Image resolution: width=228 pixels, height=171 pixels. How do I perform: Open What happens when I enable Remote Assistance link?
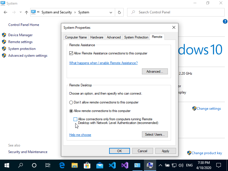[x=103, y=63]
